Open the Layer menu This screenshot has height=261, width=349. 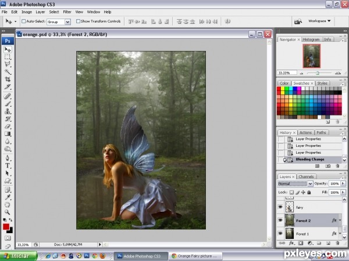coord(40,12)
